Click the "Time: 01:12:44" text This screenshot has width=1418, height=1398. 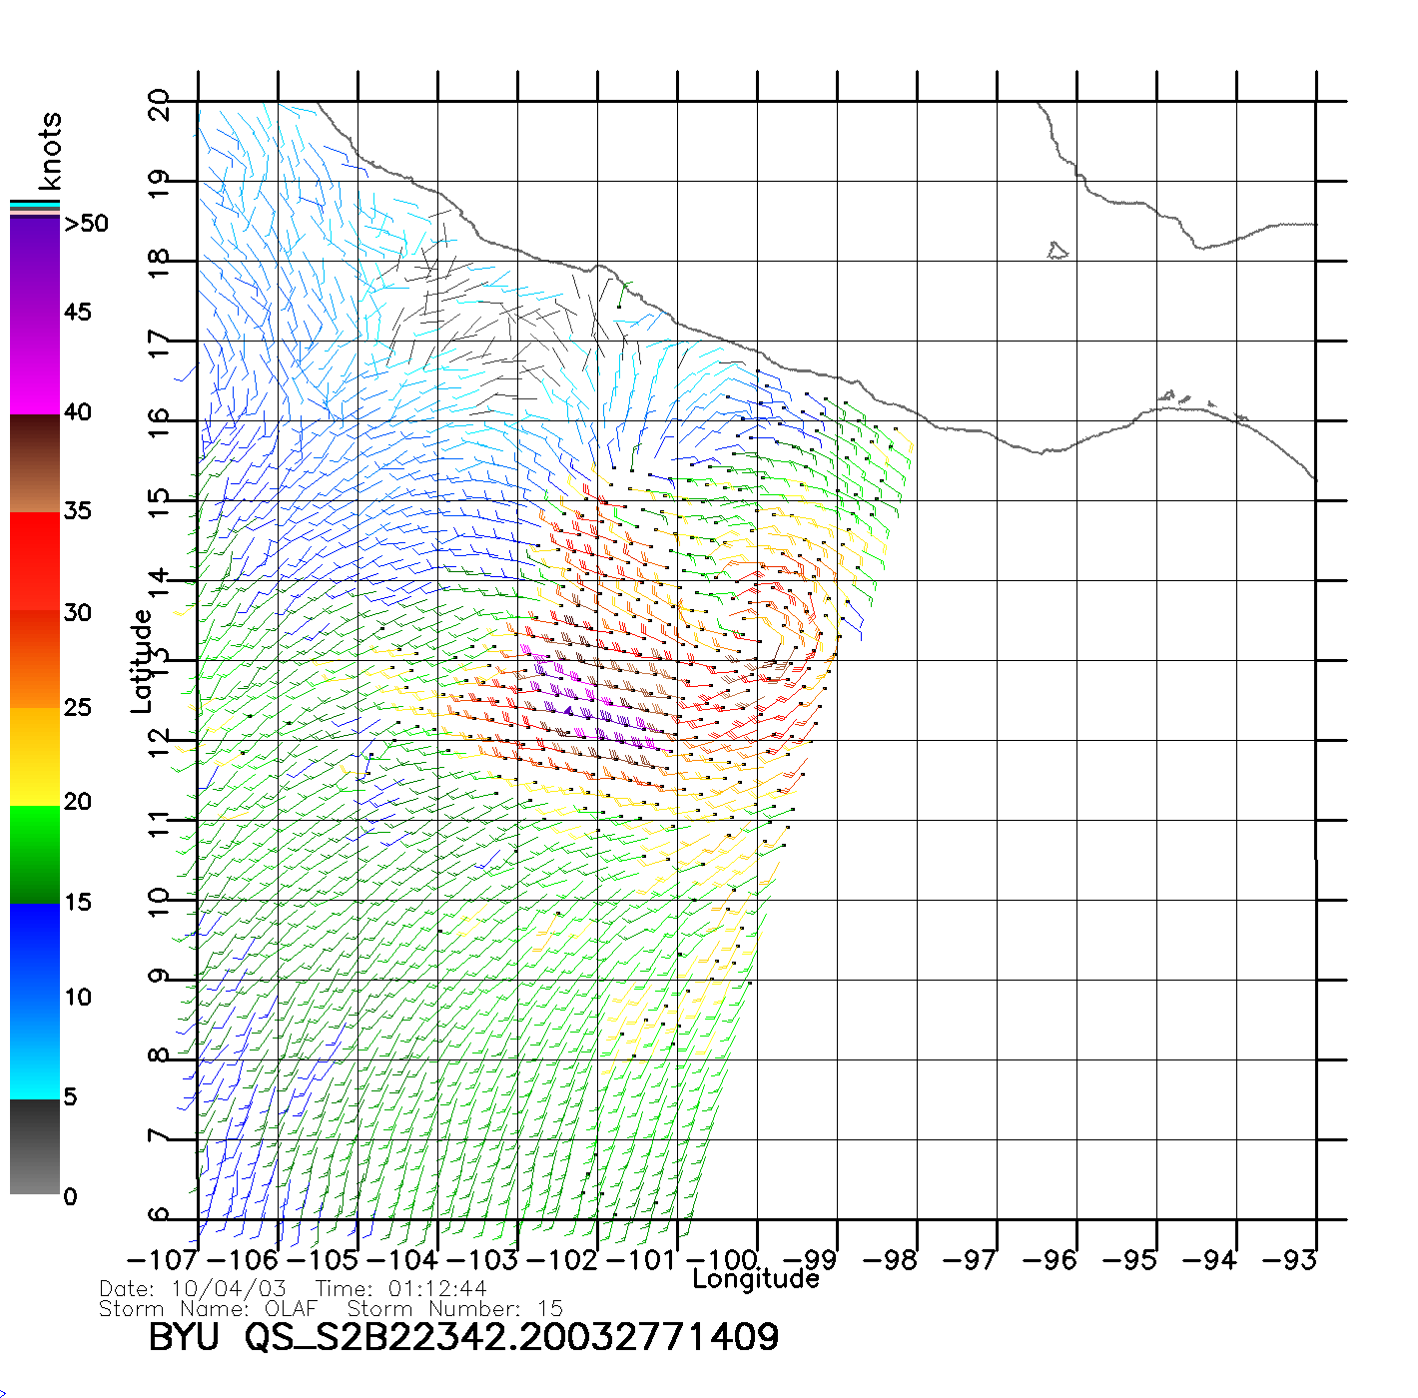coord(401,1289)
